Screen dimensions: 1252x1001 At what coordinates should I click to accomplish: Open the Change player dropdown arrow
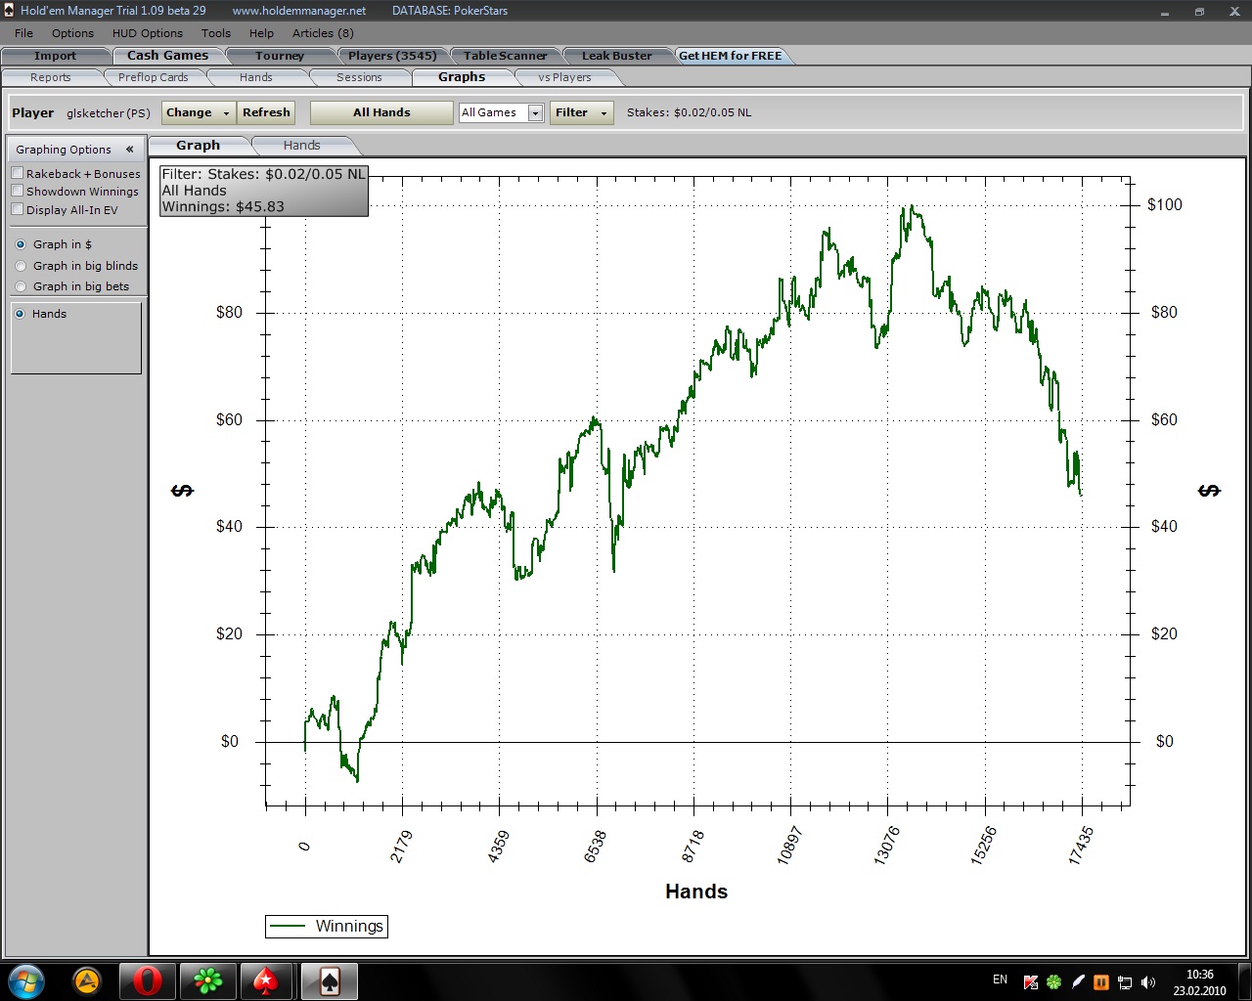(x=226, y=113)
